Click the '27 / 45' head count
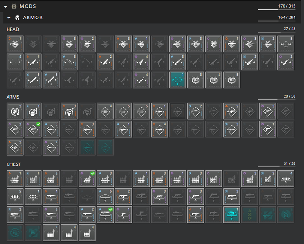This screenshot has height=244, width=304. point(290,29)
